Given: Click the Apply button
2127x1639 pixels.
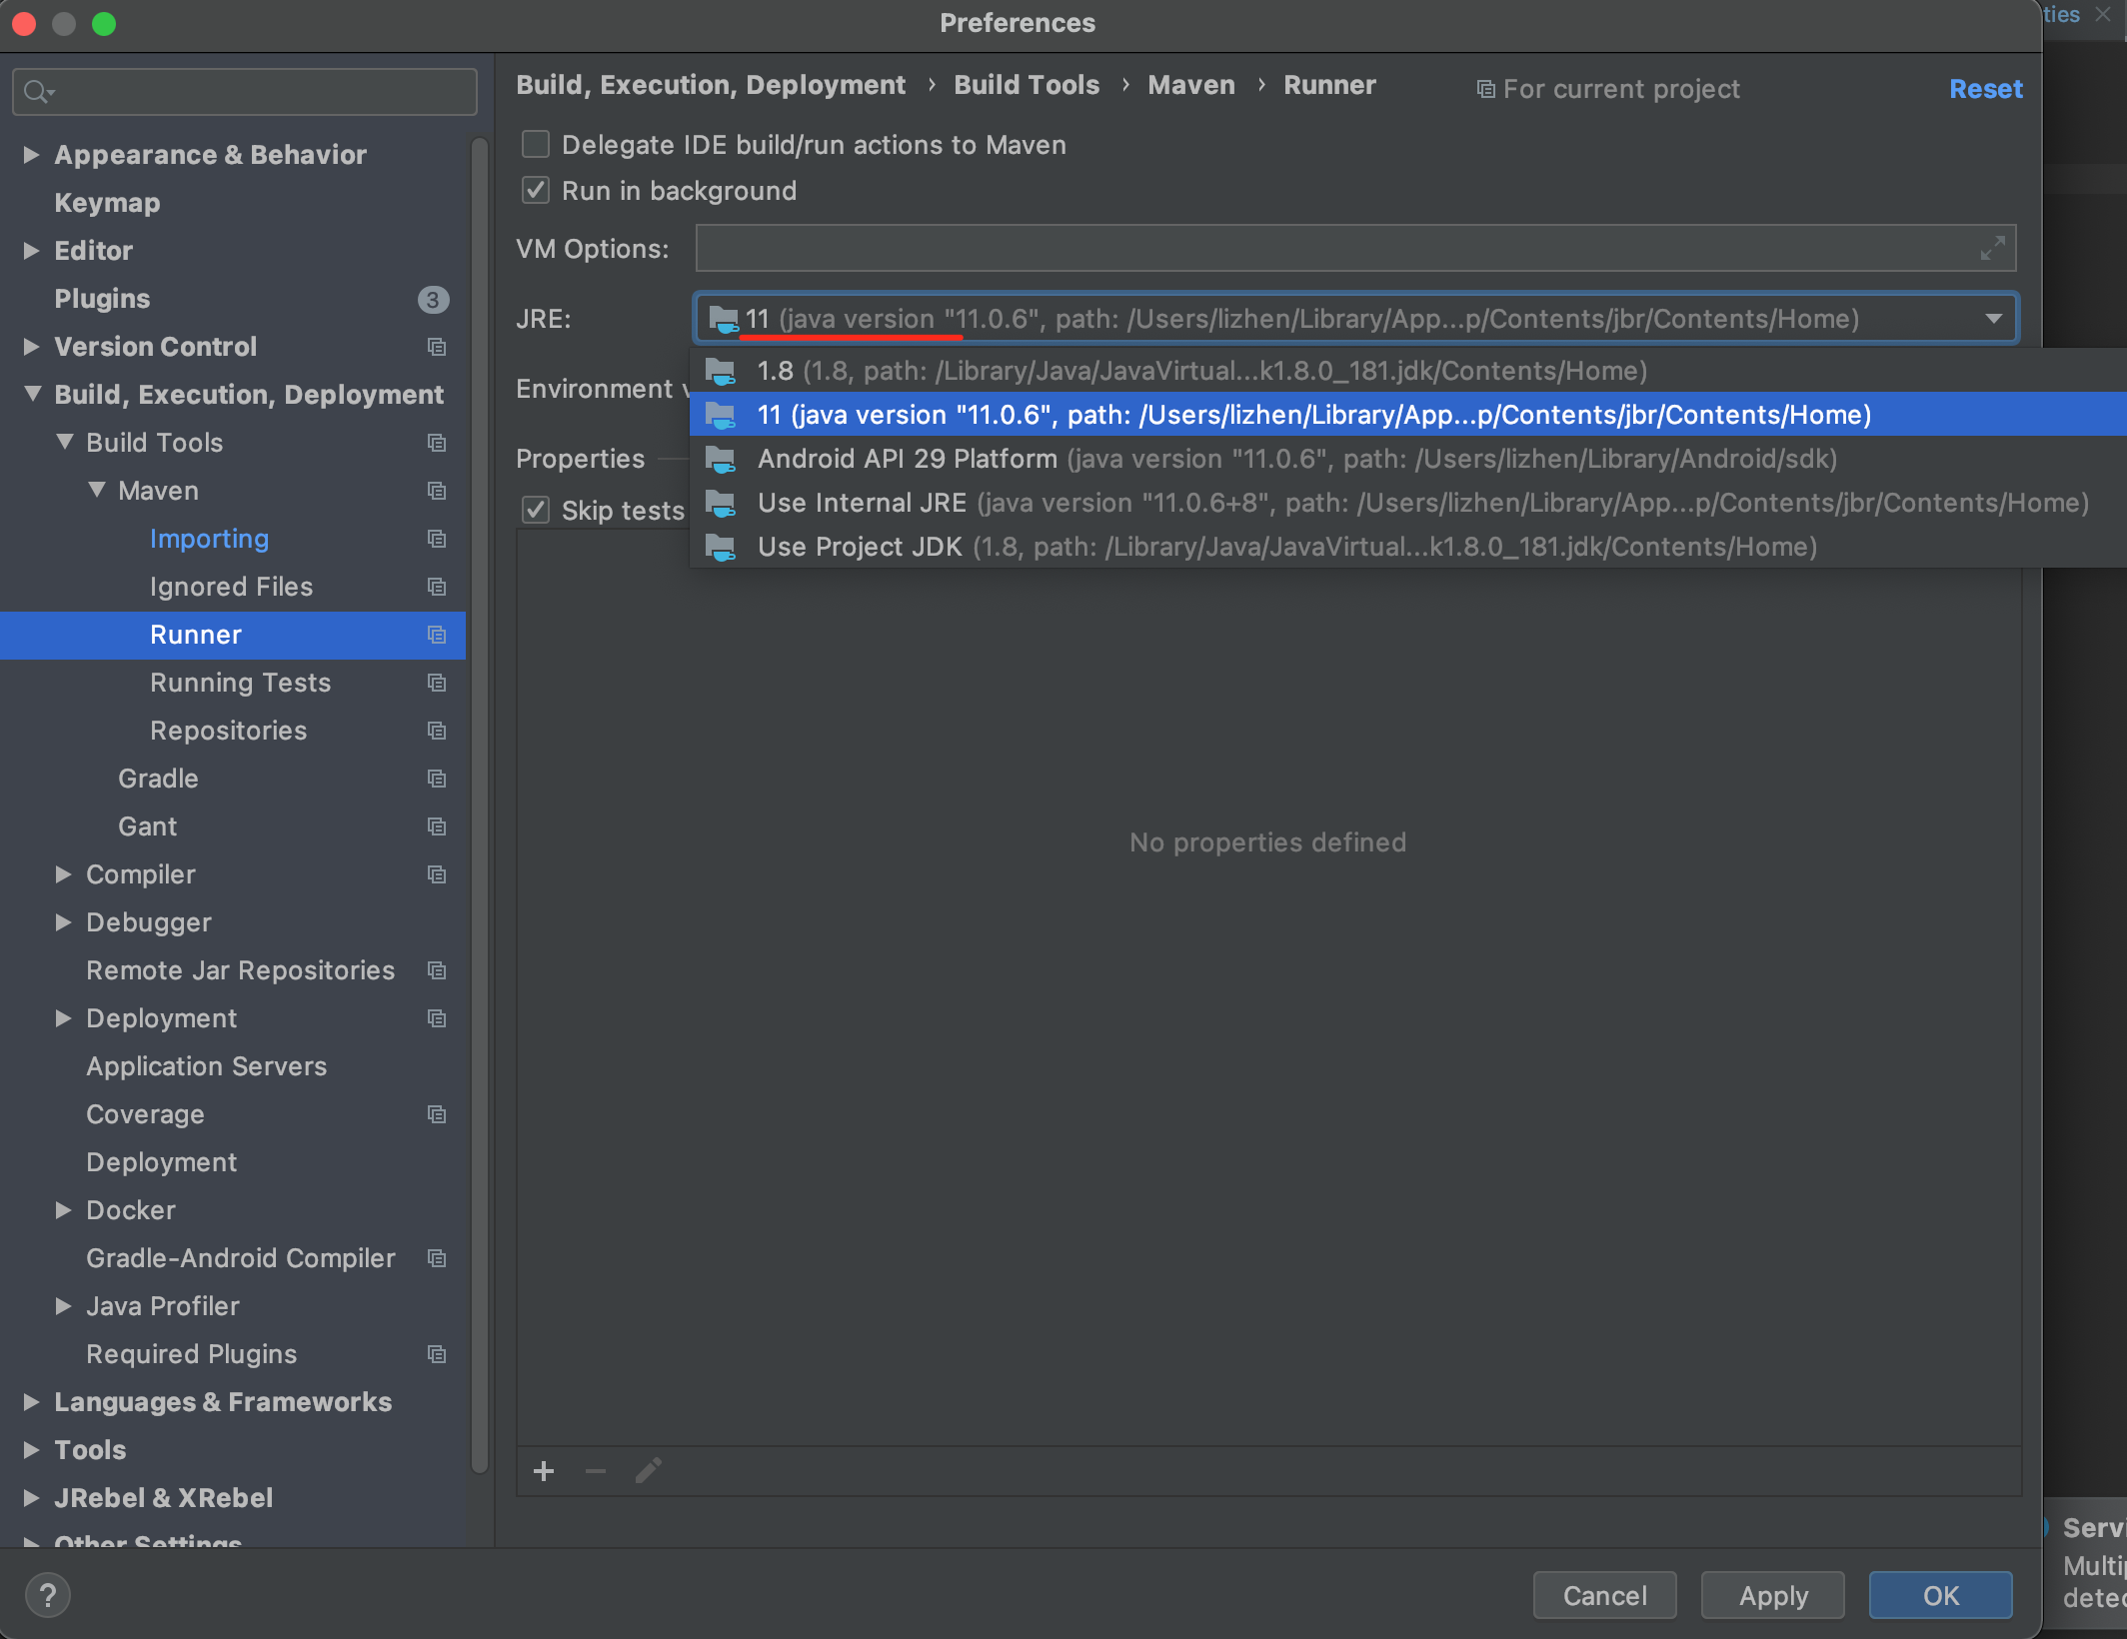Looking at the screenshot, I should (x=1772, y=1595).
